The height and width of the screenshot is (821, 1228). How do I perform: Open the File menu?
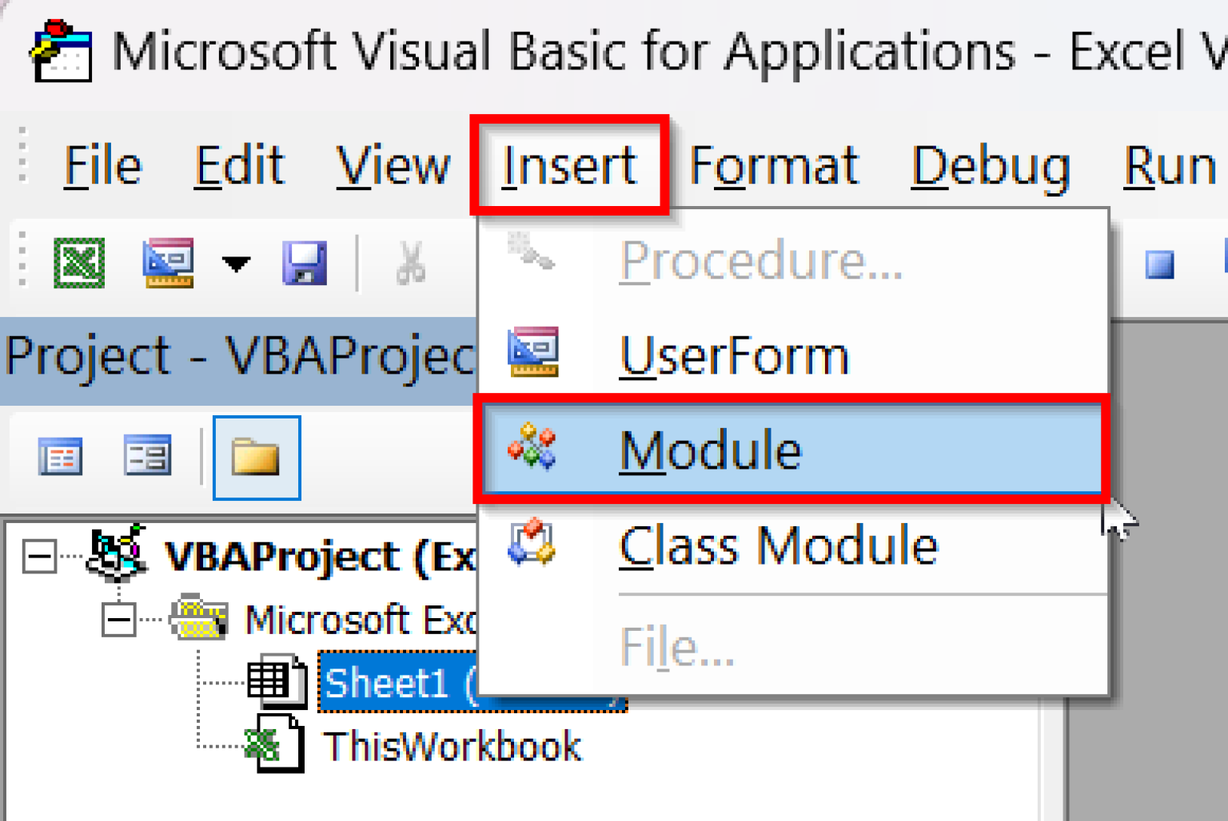point(102,166)
